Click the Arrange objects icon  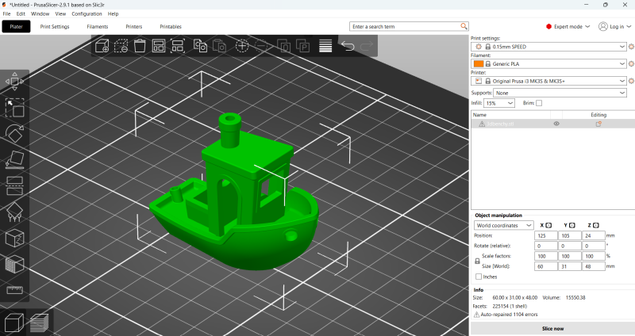tap(158, 46)
